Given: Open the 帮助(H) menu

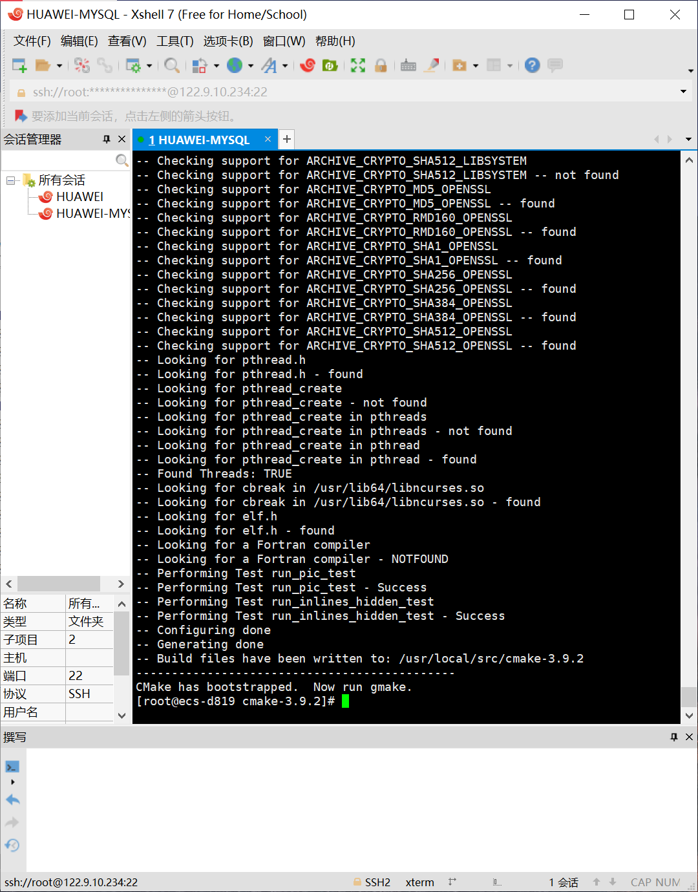Looking at the screenshot, I should tap(335, 41).
